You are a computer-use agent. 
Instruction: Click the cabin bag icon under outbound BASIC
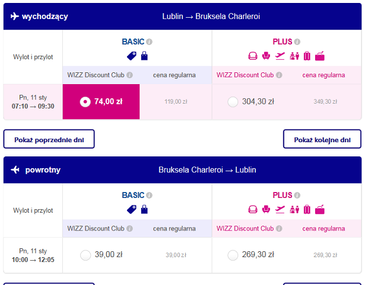[144, 56]
